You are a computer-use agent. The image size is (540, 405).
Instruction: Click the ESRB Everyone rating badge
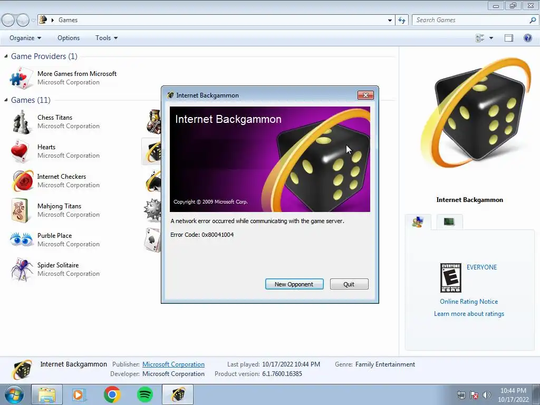click(x=450, y=277)
